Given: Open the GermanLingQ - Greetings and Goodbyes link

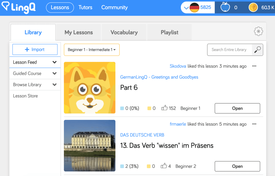Looking at the screenshot, I should [x=159, y=77].
